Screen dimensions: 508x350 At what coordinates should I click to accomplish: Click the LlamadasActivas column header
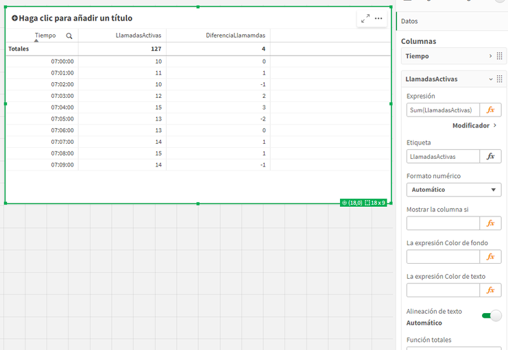(x=138, y=36)
